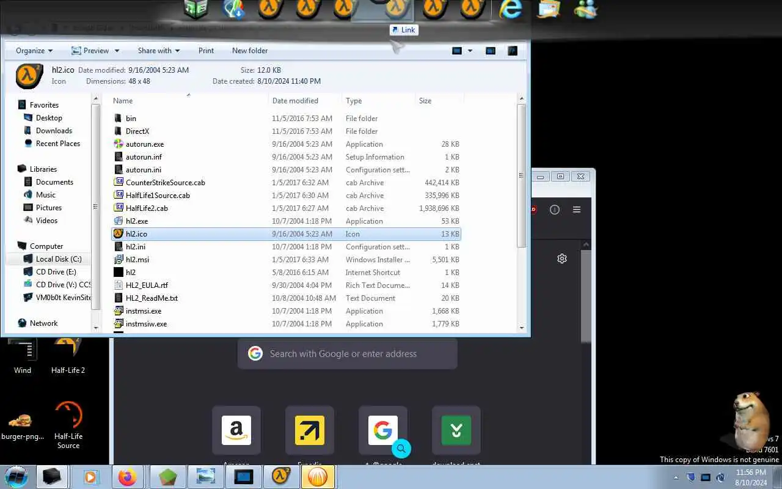Viewport: 782px width, 489px height.
Task: Open the Documents library
Action: pos(54,182)
